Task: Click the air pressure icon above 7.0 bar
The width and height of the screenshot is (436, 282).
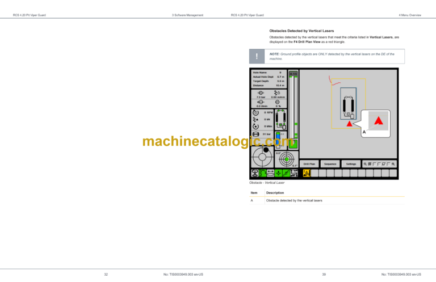Action: [x=261, y=93]
